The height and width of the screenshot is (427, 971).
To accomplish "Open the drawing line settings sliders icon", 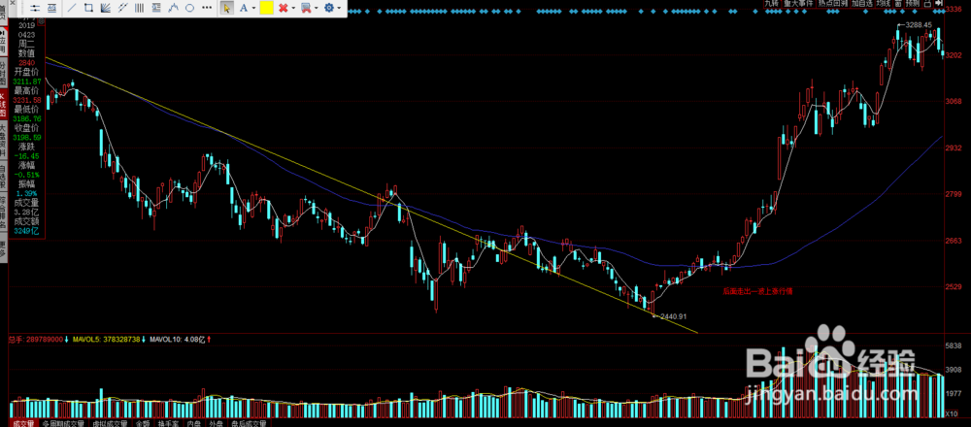I will click(x=35, y=8).
